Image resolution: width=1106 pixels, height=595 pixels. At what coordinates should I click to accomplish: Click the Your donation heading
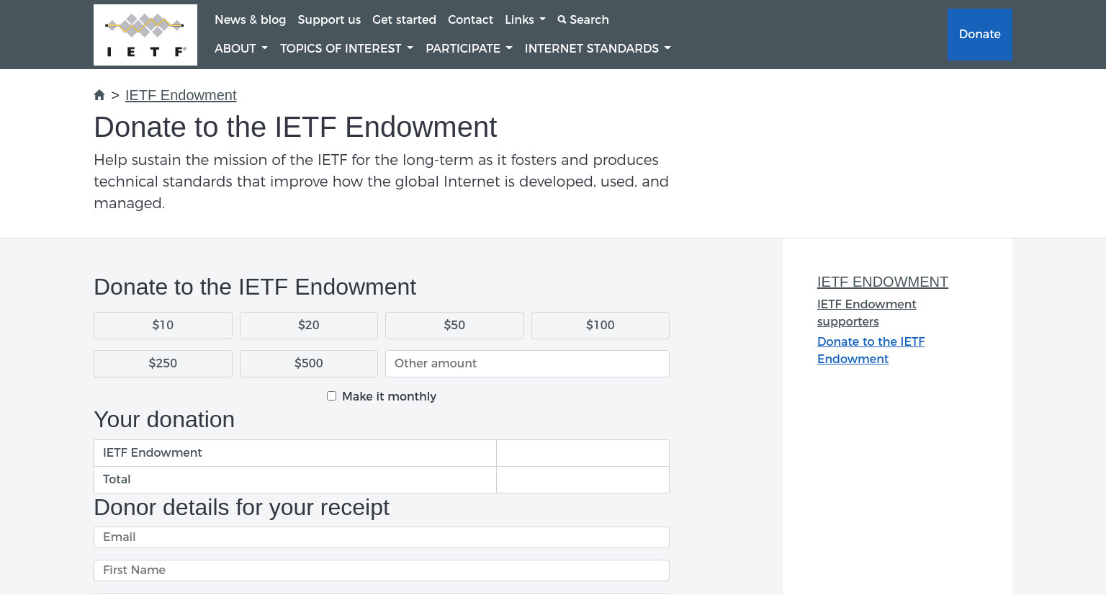click(x=164, y=419)
